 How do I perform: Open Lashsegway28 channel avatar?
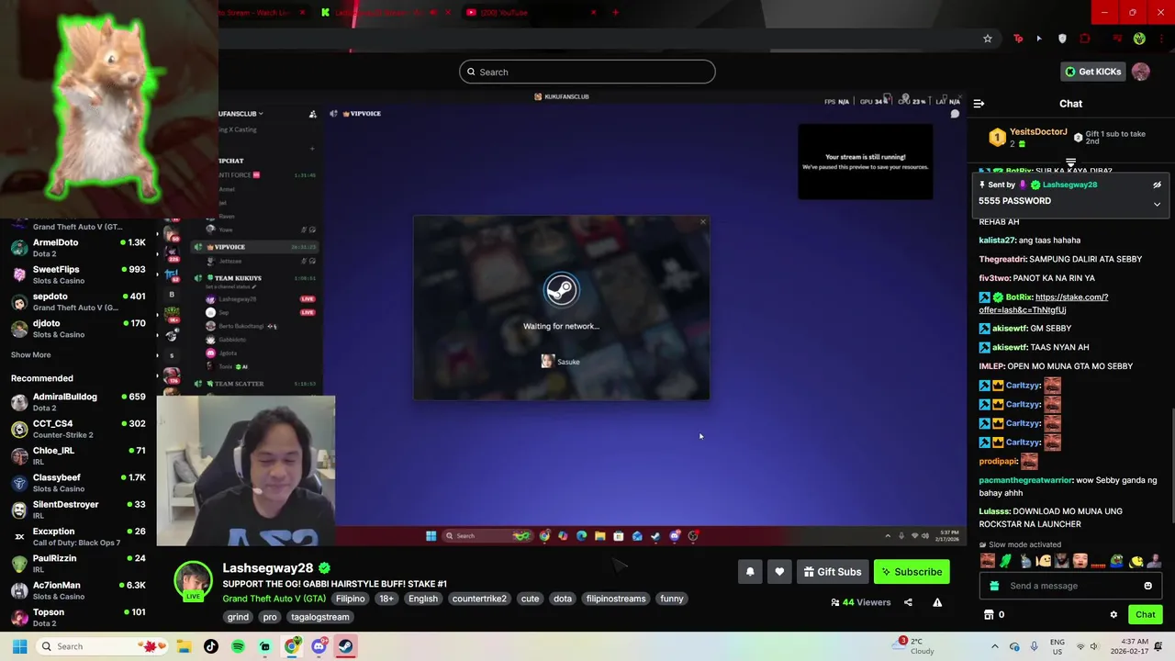193,580
